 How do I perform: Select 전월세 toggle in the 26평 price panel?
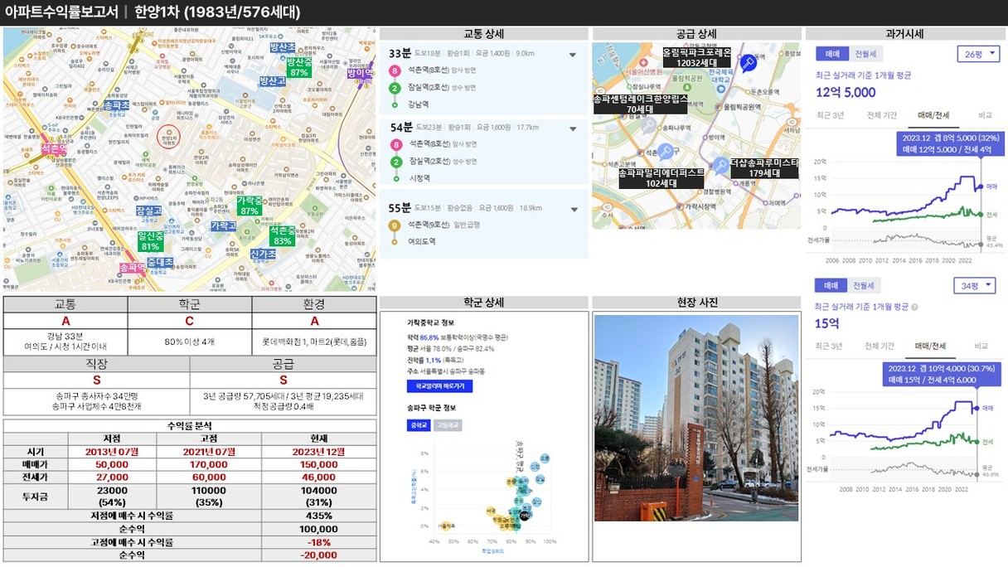click(865, 54)
